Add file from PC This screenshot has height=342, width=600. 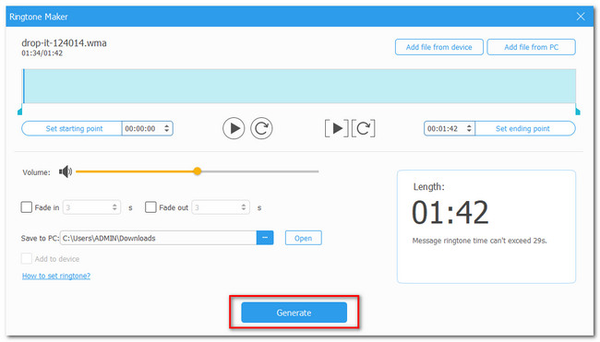click(x=531, y=47)
